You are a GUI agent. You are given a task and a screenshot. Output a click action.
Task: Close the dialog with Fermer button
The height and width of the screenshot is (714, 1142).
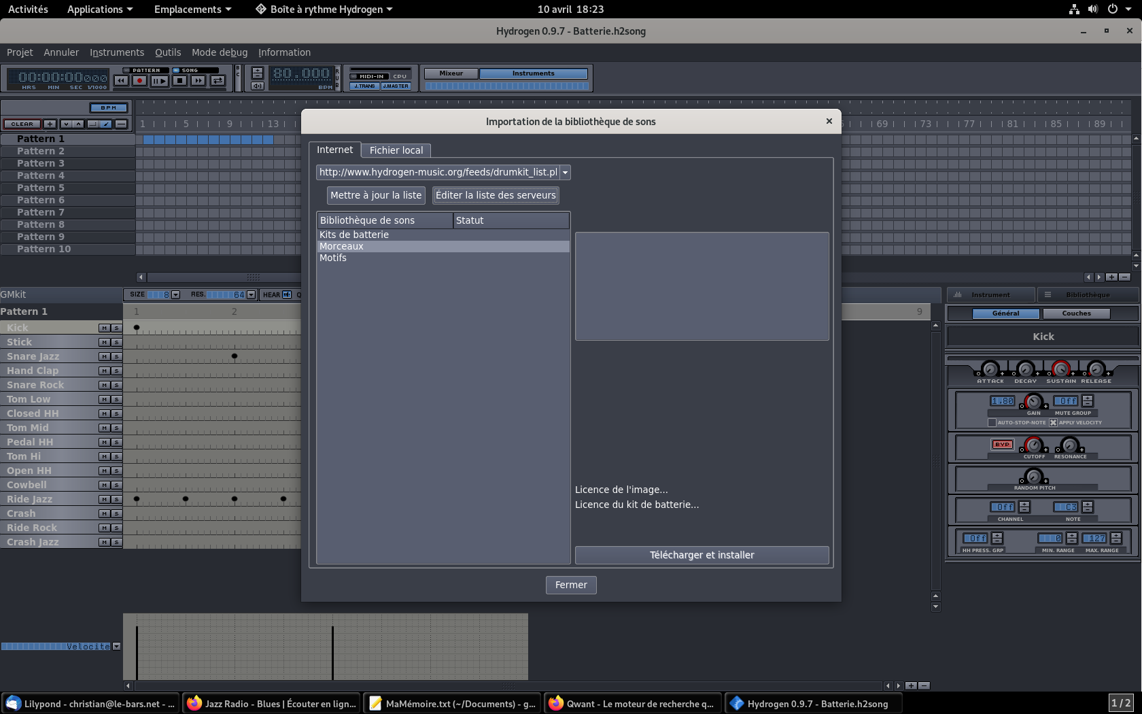[571, 585]
